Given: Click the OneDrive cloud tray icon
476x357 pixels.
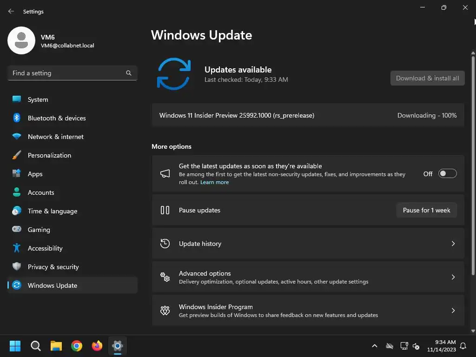Looking at the screenshot, I should (390, 346).
